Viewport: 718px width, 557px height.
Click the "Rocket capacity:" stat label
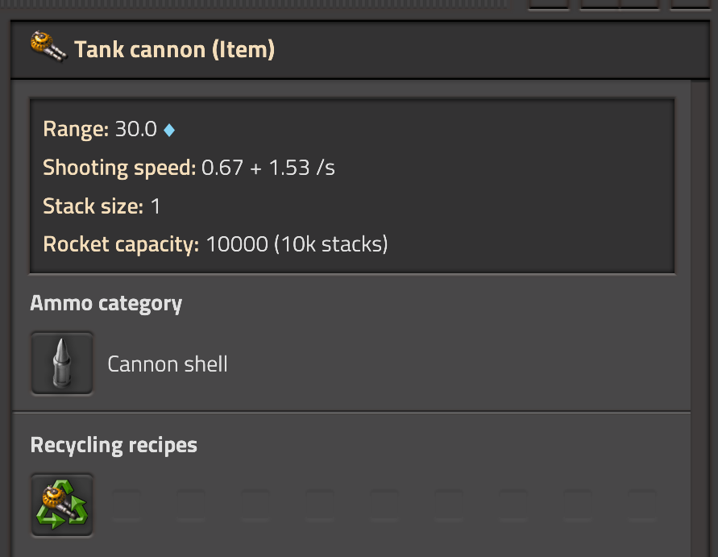click(121, 244)
